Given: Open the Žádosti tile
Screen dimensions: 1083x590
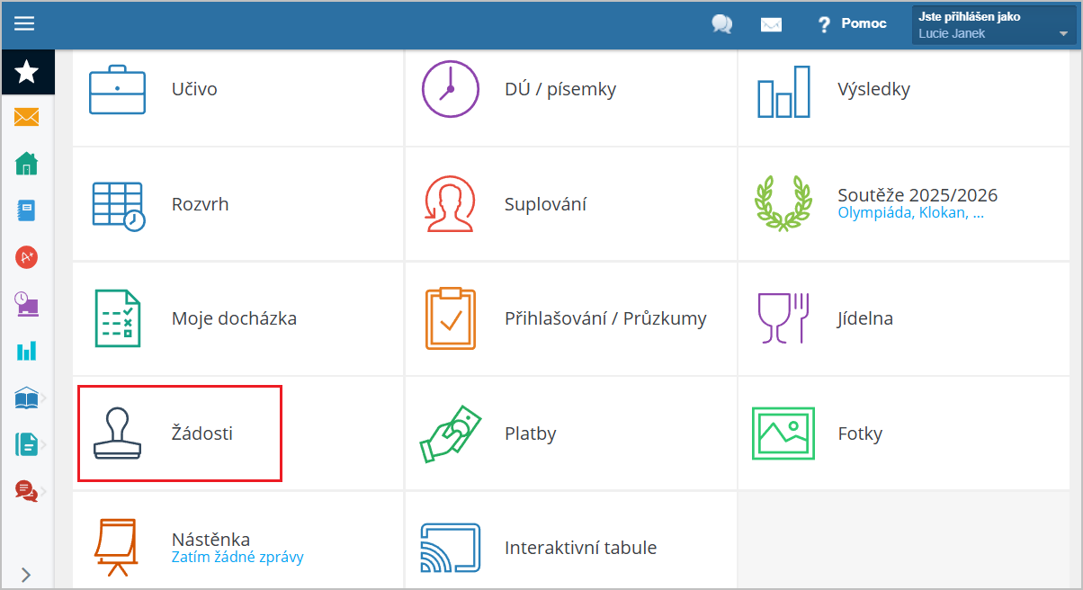Looking at the screenshot, I should (x=180, y=434).
